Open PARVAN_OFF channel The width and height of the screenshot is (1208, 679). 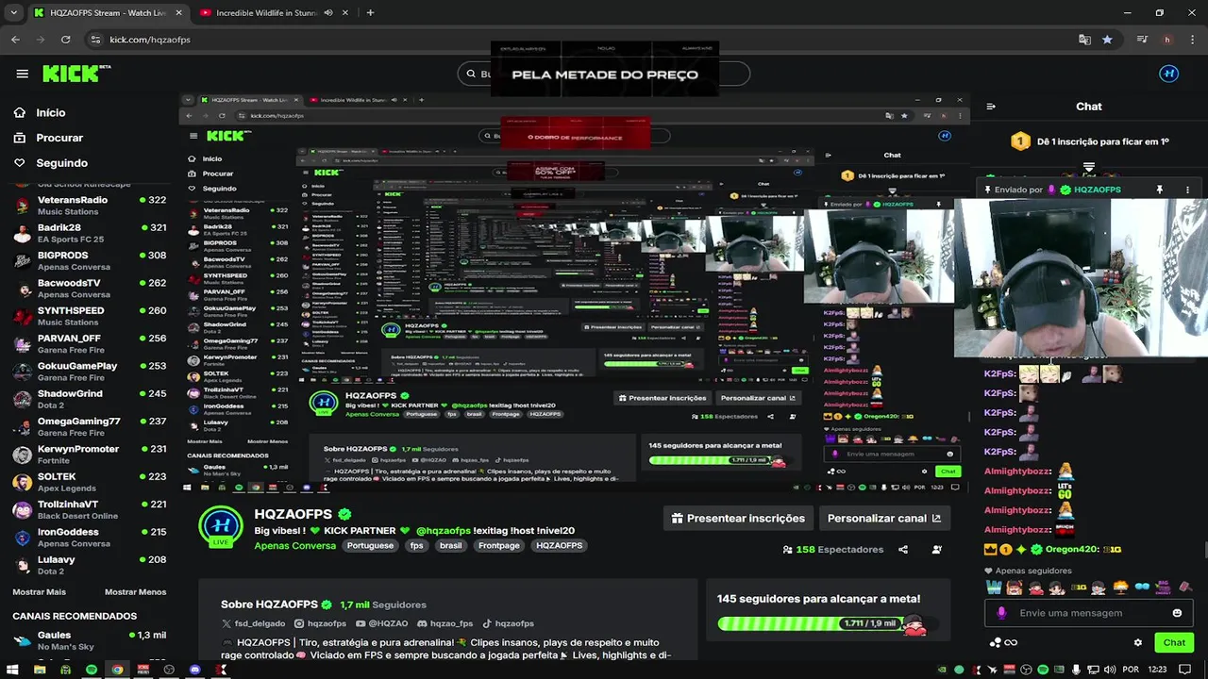click(90, 343)
